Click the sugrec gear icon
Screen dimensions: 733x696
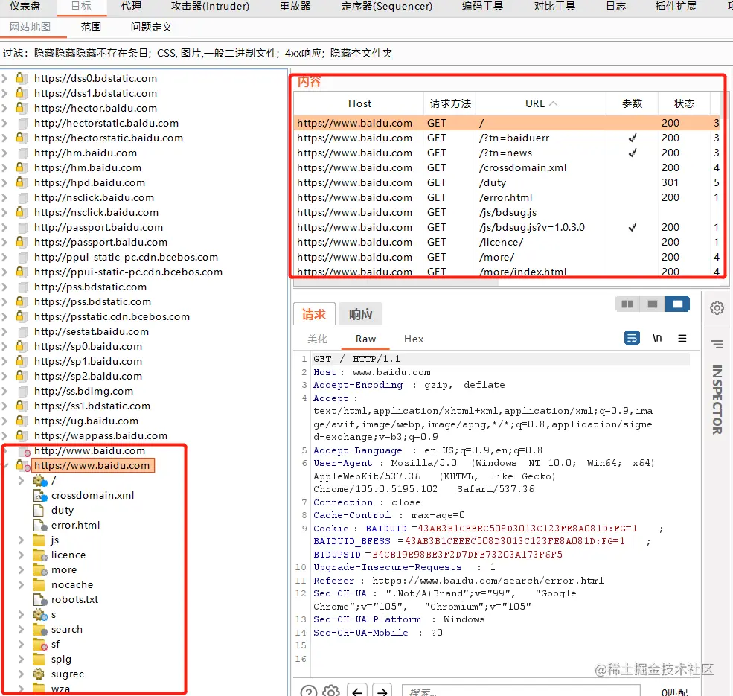coord(39,674)
